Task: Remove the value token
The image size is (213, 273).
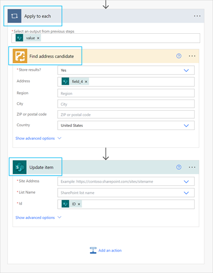Action: (38, 38)
